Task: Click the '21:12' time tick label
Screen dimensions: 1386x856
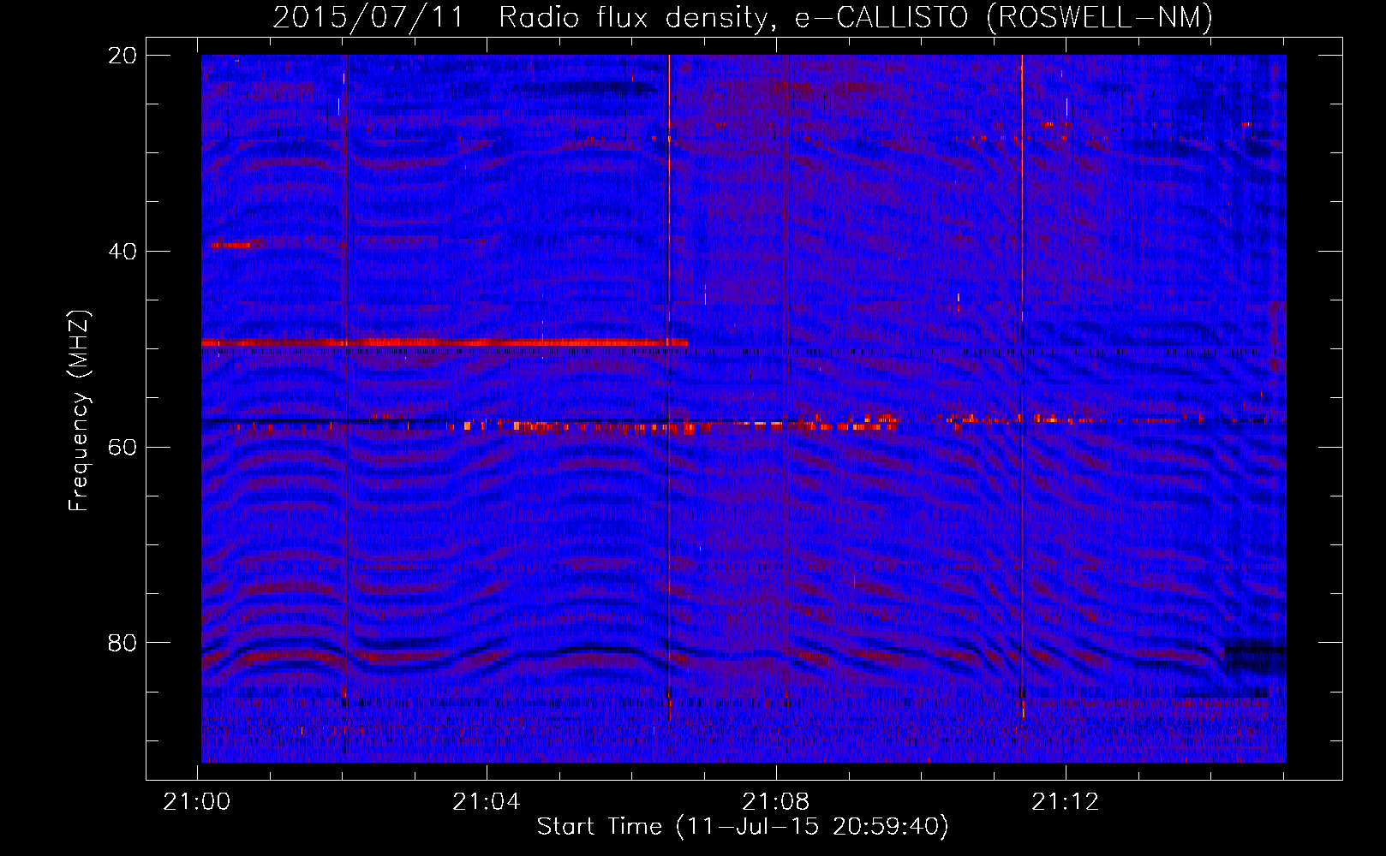Action: [1065, 801]
